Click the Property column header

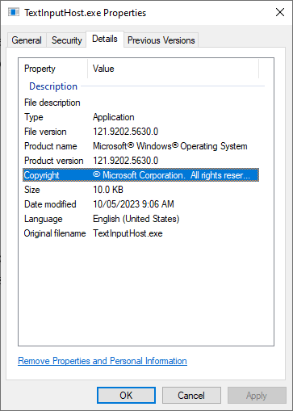pos(53,69)
